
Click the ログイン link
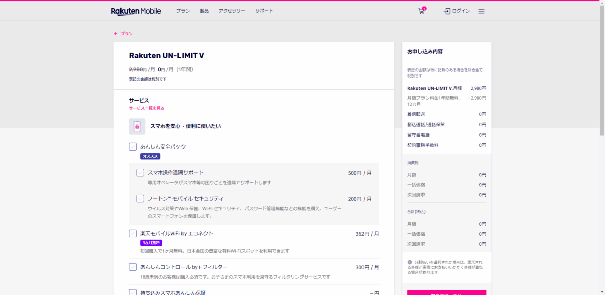pyautogui.click(x=461, y=11)
